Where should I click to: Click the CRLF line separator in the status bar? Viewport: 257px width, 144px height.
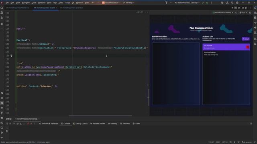218,142
